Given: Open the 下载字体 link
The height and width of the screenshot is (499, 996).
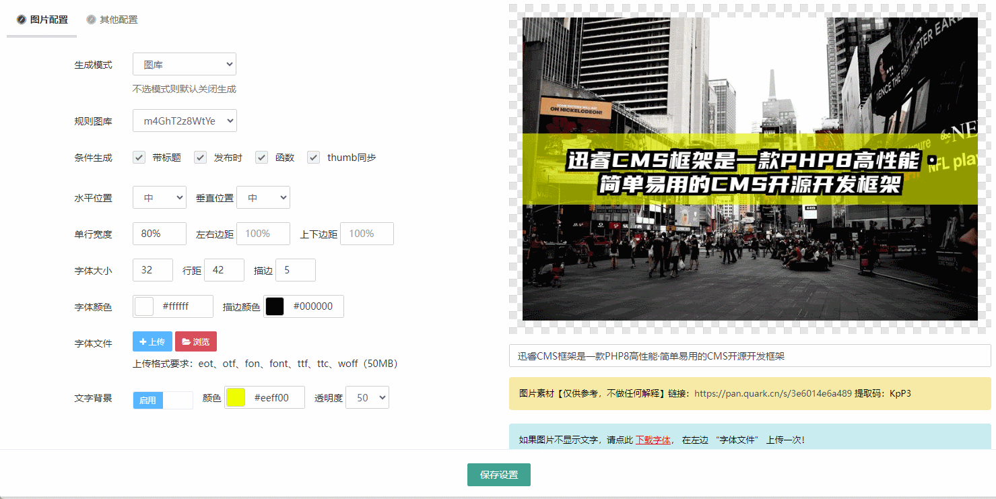Looking at the screenshot, I should 653,440.
